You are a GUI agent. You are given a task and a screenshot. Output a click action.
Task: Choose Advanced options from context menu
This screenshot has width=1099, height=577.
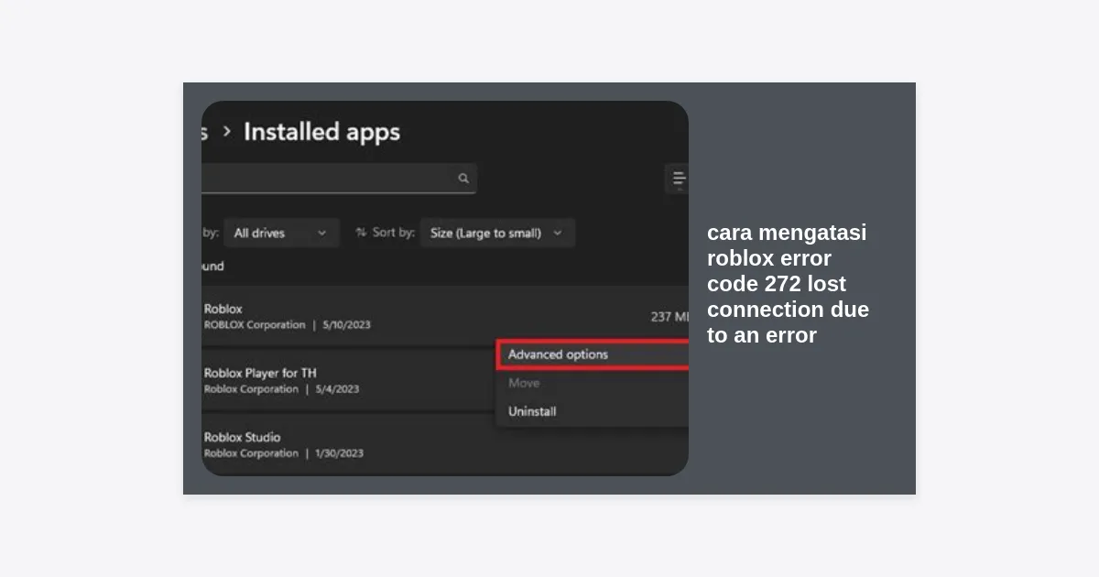point(558,354)
